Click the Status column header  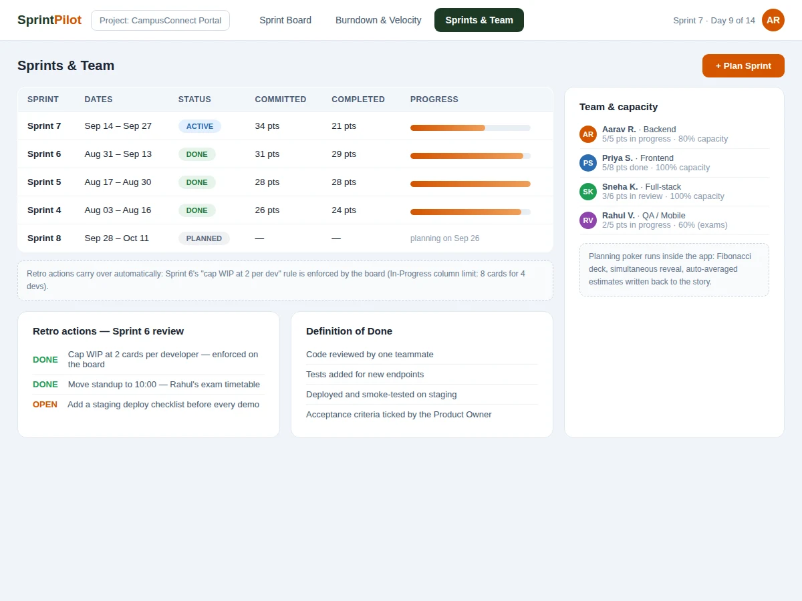coord(194,99)
